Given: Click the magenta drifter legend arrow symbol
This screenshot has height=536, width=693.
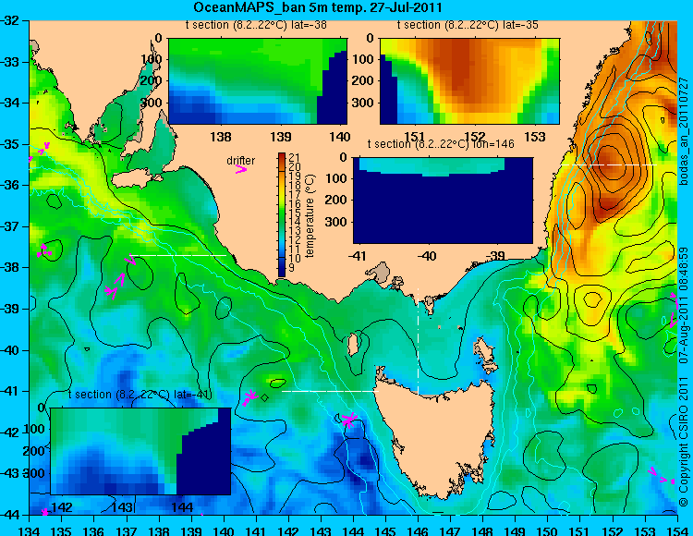Looking at the screenshot, I should point(241,169).
